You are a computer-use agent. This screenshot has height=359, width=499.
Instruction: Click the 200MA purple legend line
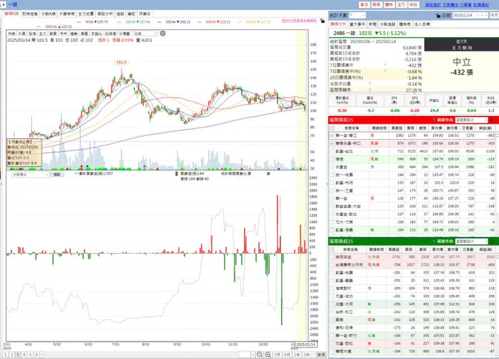point(54,27)
